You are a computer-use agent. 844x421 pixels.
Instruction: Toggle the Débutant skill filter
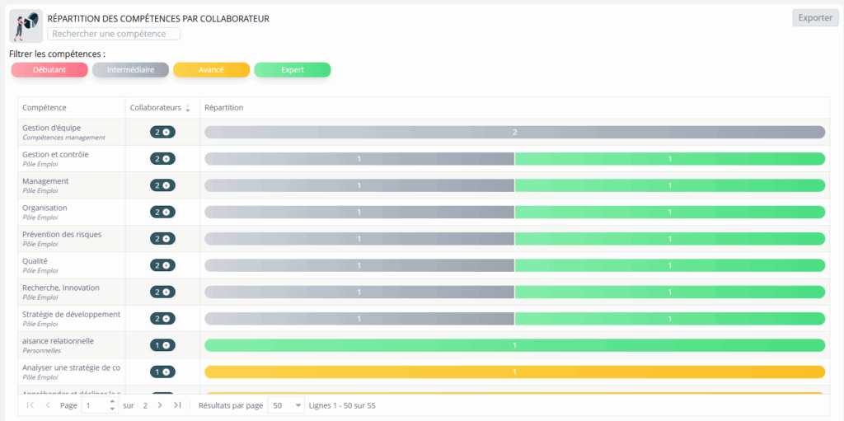tap(49, 70)
